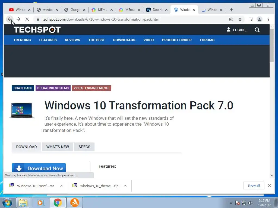Screen dimensions: 278x208
Task: Click the Download Now button
Action: coord(39,168)
